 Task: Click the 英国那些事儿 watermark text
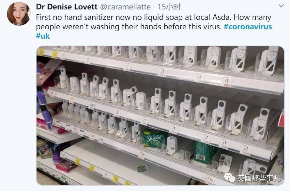(x=259, y=178)
